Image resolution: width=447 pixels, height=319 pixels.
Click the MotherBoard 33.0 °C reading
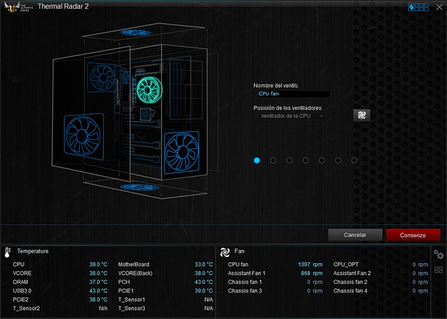pos(204,264)
